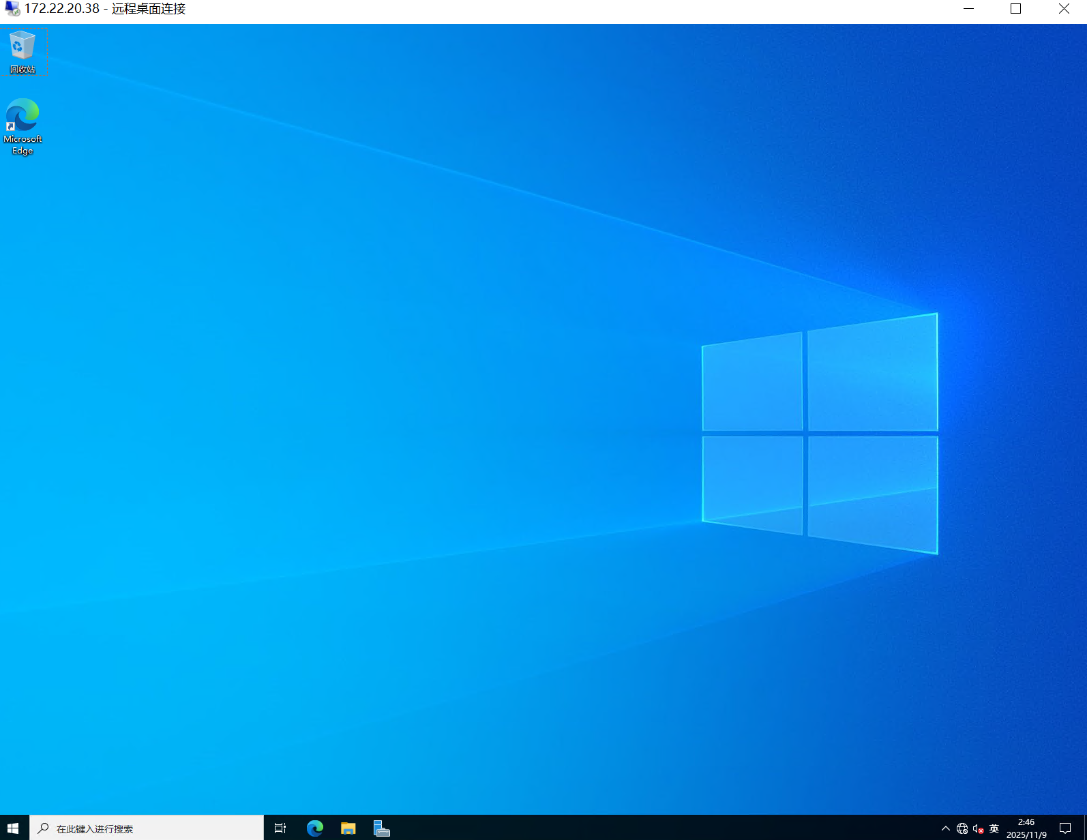1087x840 pixels.
Task: Open the Windows Start menu
Action: 14,828
